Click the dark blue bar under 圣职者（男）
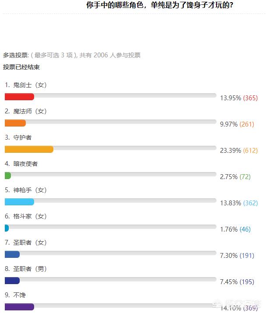266x313 pixels. point(12,281)
